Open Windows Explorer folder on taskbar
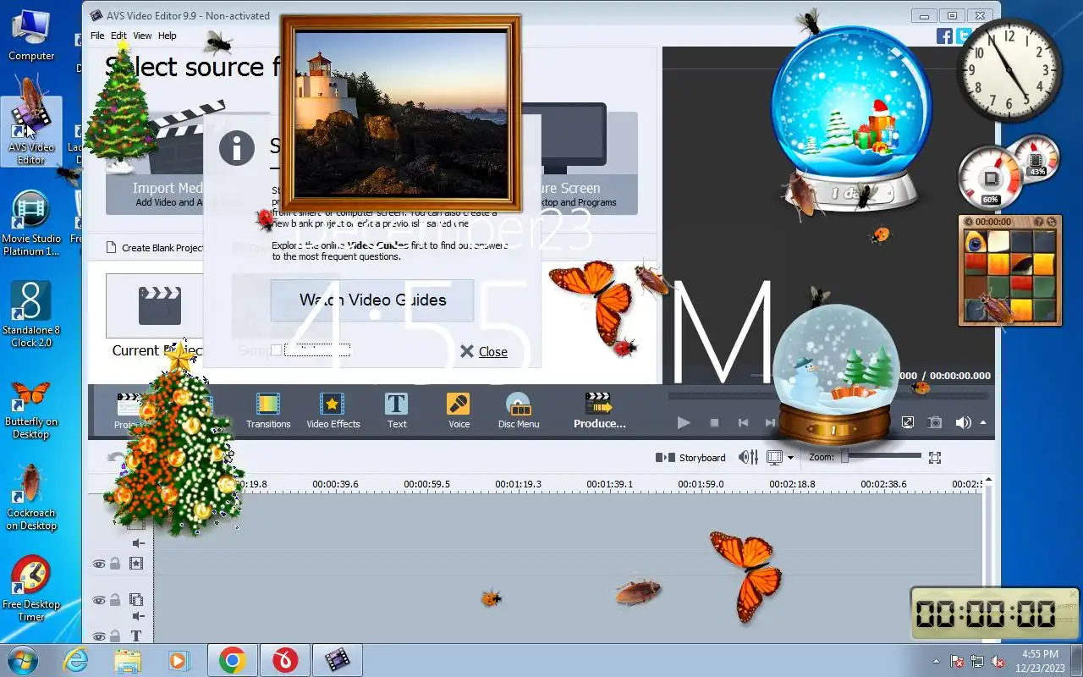 pos(127,660)
